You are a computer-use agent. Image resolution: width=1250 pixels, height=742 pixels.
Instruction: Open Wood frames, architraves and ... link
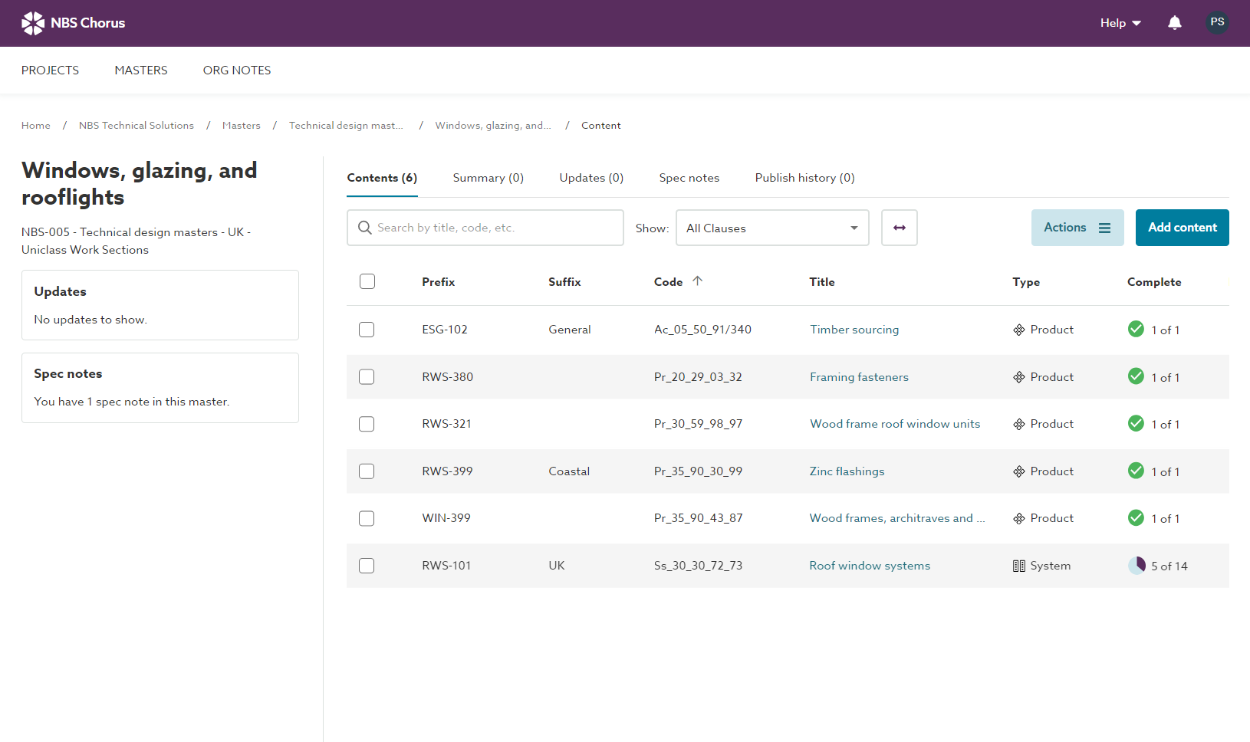point(897,518)
